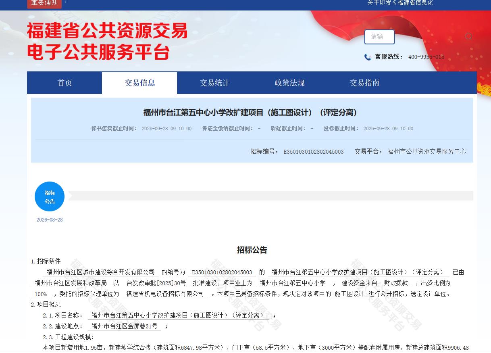The image size is (491, 353).
Task: Click the 福建省机电设备招标有限公司 agency name
Action: [165, 294]
